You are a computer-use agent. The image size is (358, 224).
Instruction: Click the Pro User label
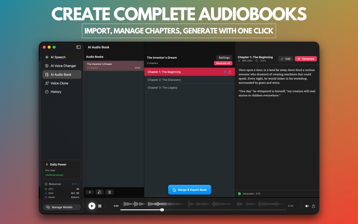(50, 170)
